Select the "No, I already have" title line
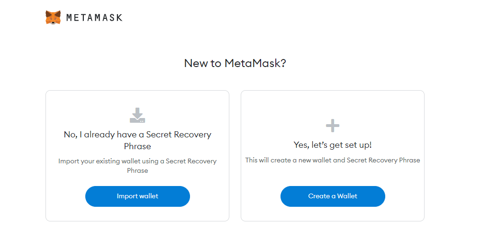The height and width of the screenshot is (237, 480). 137,135
